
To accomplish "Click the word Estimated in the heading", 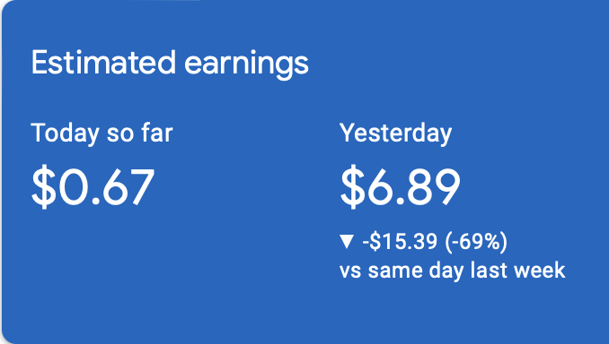I will [103, 62].
